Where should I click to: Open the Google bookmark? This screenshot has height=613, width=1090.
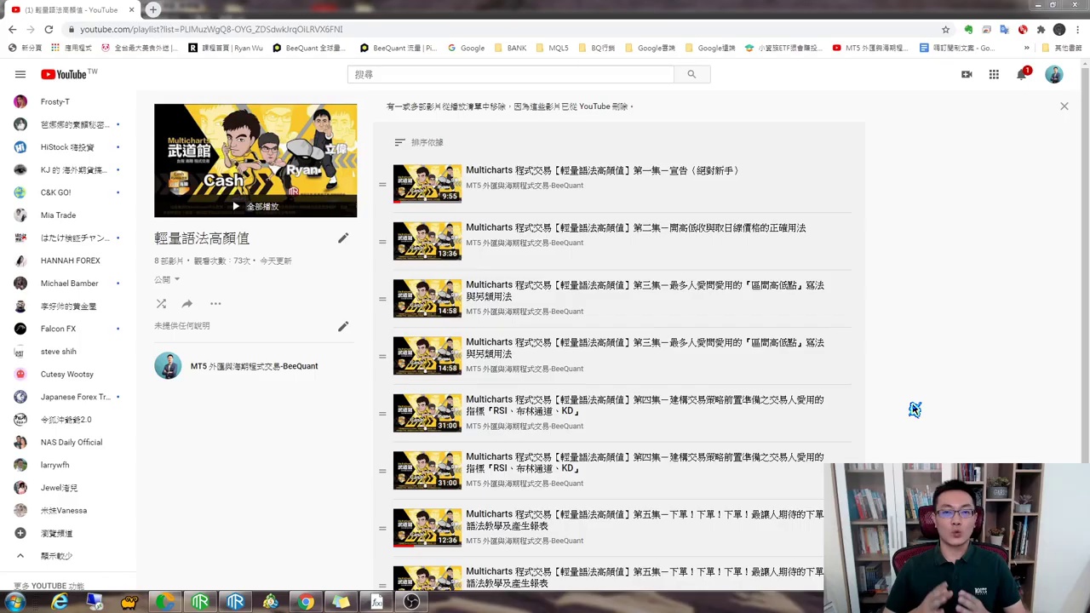[x=466, y=48]
